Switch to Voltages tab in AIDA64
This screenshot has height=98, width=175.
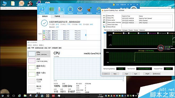click(x=125, y=30)
